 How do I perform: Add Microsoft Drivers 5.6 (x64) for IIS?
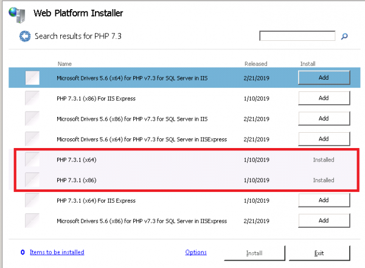click(324, 77)
